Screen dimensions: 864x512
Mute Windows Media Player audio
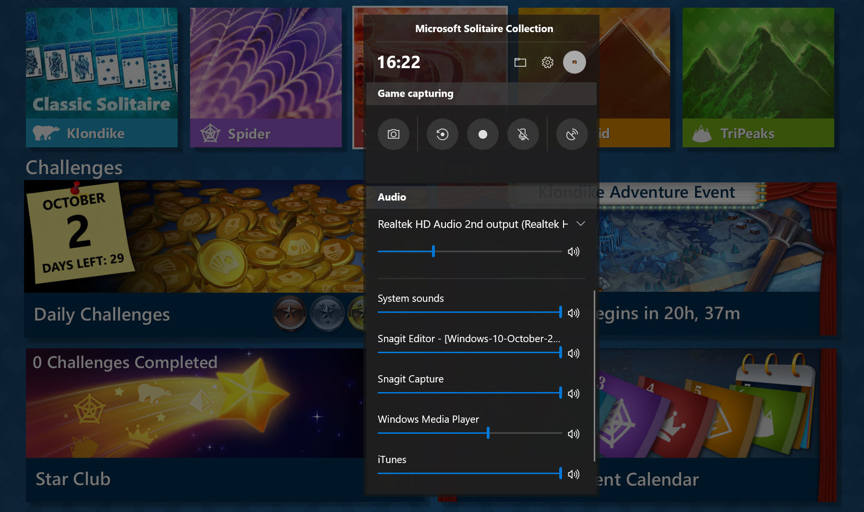point(574,434)
